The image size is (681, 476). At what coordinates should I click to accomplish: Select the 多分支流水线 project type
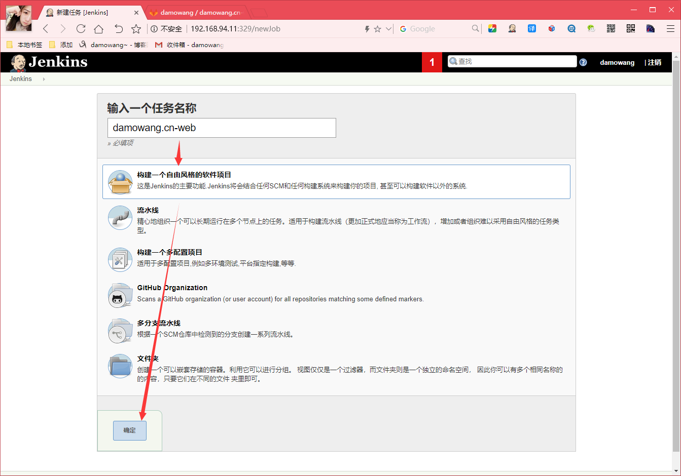click(336, 330)
